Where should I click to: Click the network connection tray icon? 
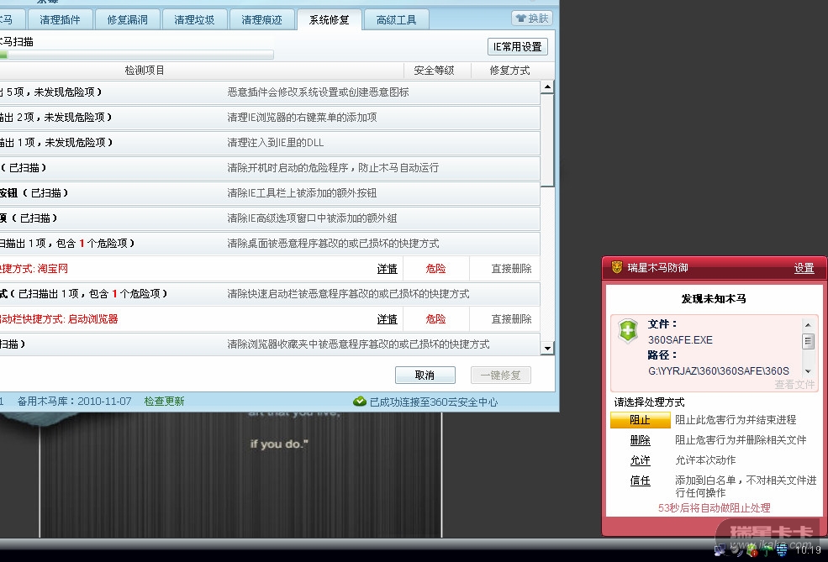(x=720, y=550)
